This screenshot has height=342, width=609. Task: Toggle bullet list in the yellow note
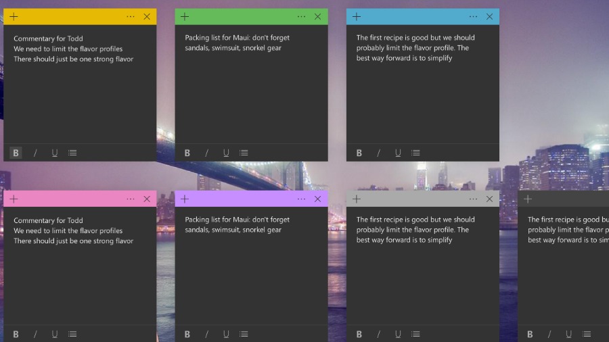(x=72, y=153)
